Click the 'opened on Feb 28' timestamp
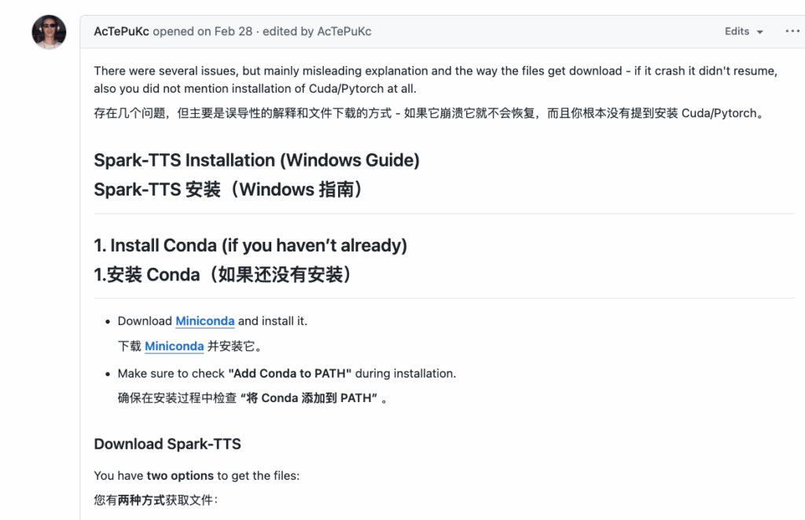 point(203,31)
